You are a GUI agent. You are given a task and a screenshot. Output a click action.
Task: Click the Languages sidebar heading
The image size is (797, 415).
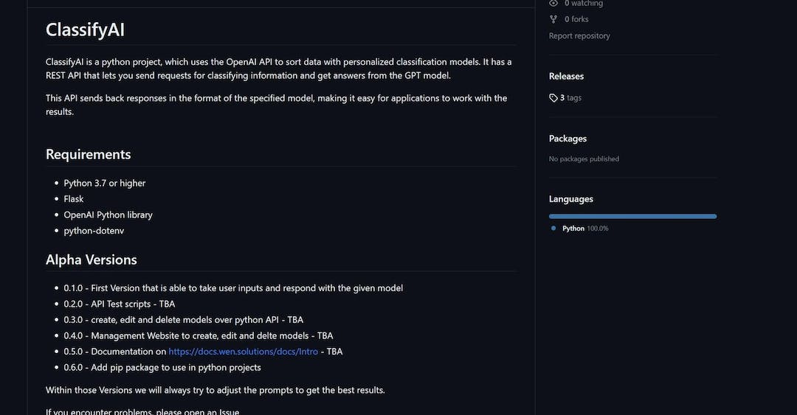click(x=570, y=199)
